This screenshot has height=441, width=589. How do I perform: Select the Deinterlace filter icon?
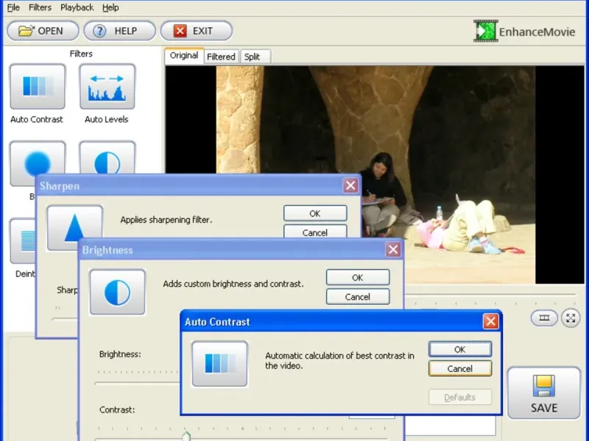[x=23, y=241]
